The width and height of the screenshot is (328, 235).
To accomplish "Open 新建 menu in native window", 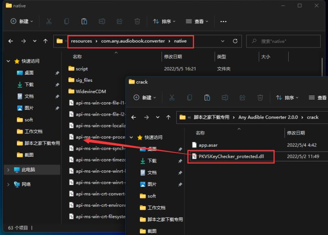I will pyautogui.click(x=22, y=21).
